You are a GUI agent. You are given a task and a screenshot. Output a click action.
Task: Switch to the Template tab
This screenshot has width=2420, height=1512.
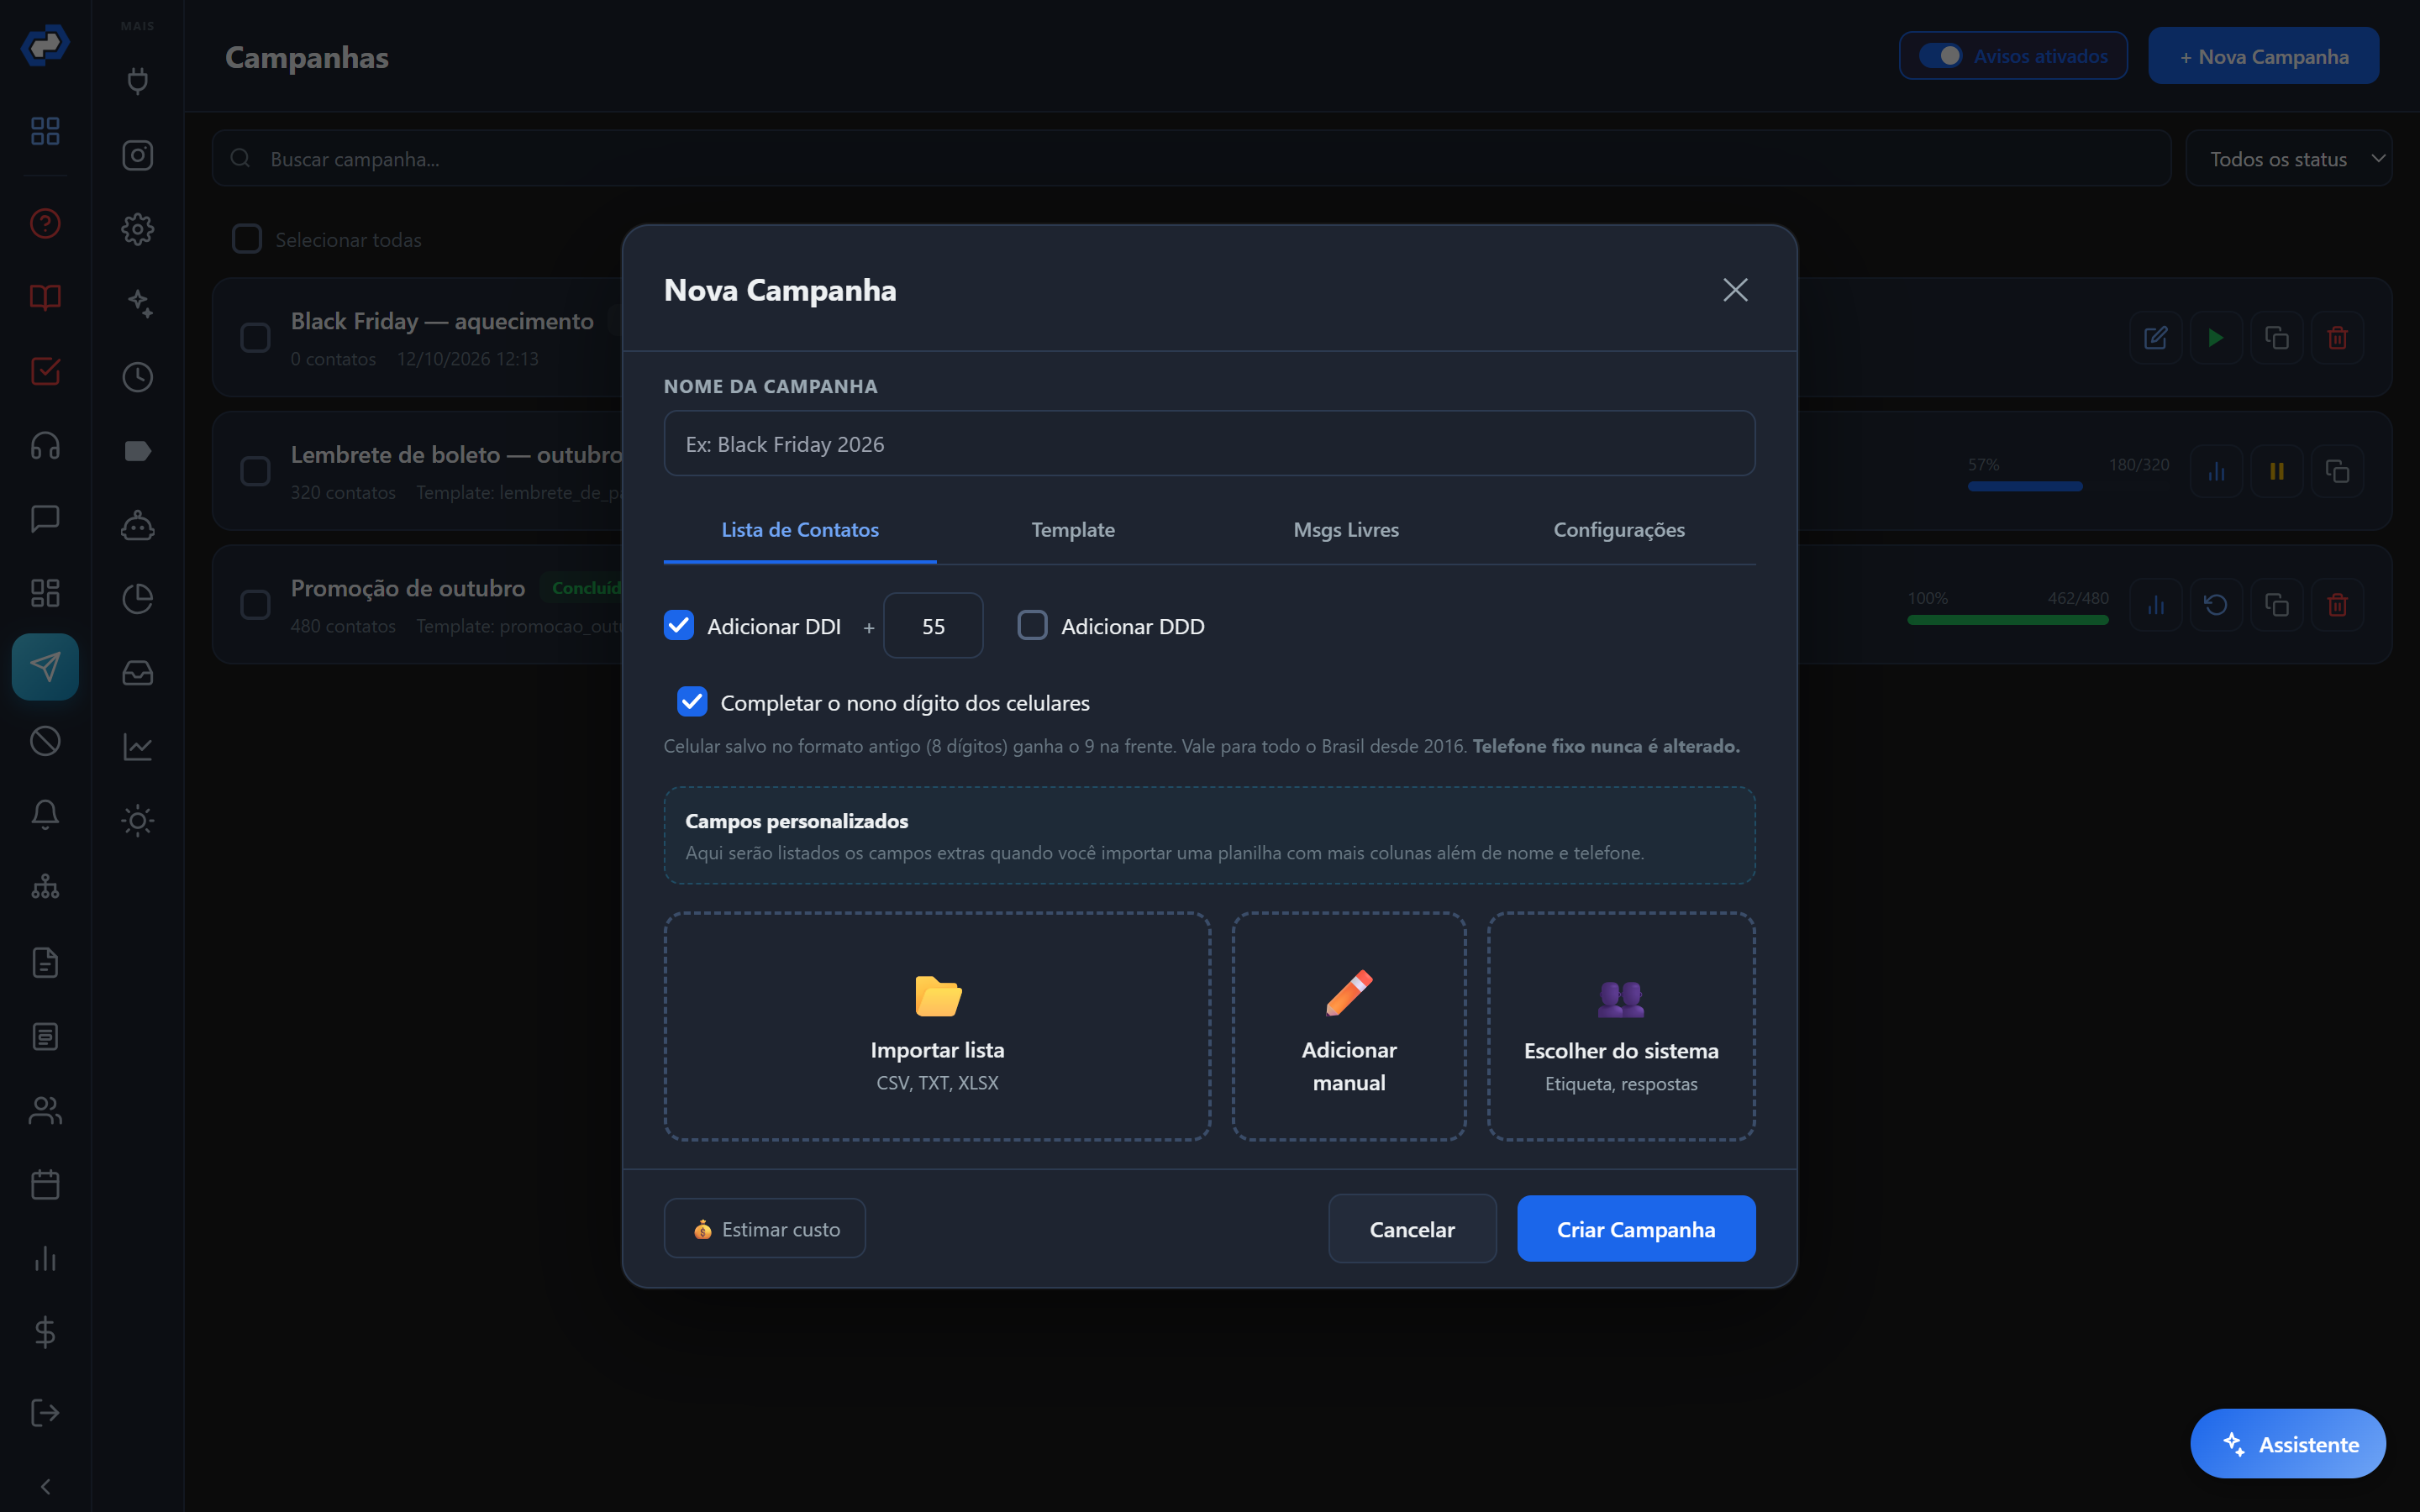click(1073, 530)
